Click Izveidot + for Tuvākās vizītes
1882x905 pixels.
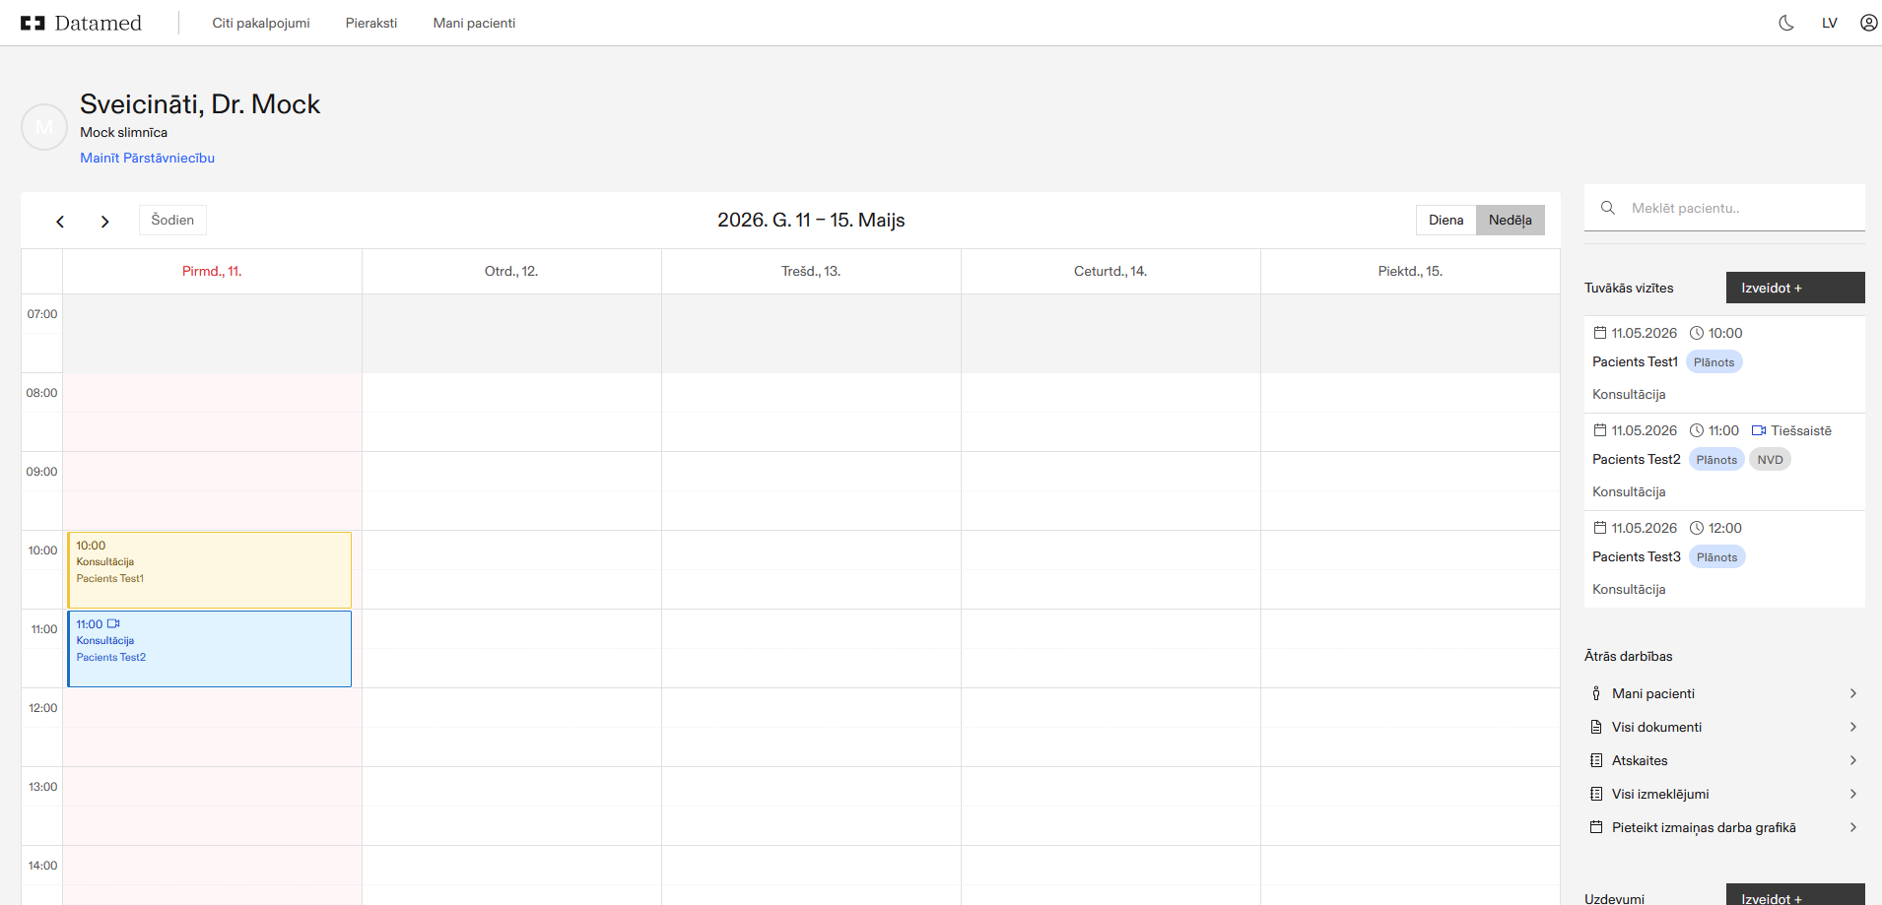click(x=1795, y=288)
